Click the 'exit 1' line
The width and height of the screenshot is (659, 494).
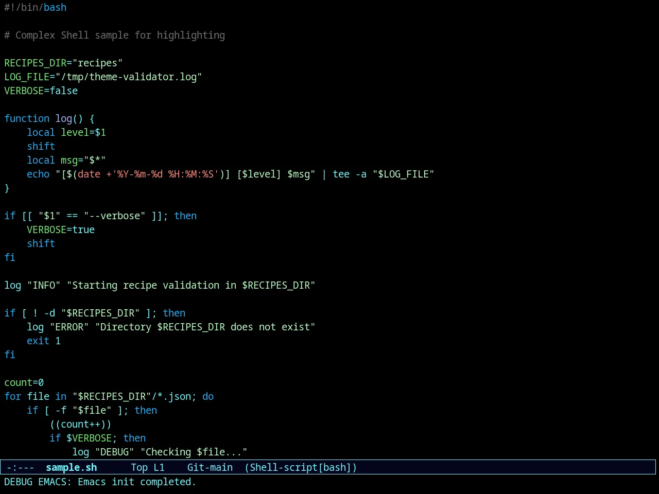click(44, 341)
